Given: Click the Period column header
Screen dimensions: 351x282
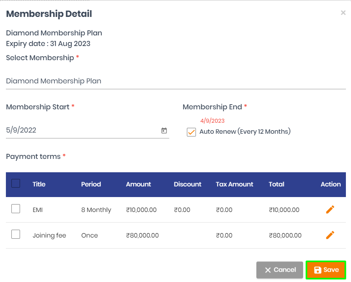Looking at the screenshot, I should point(91,184).
